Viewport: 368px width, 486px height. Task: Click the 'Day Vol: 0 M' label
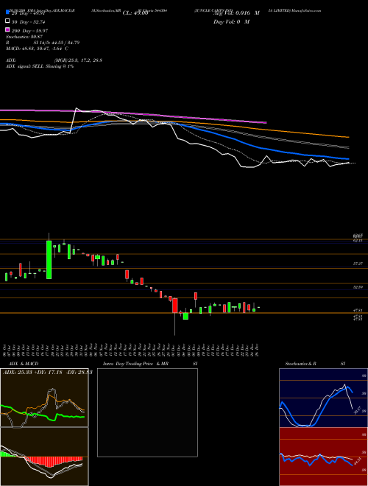click(x=231, y=21)
